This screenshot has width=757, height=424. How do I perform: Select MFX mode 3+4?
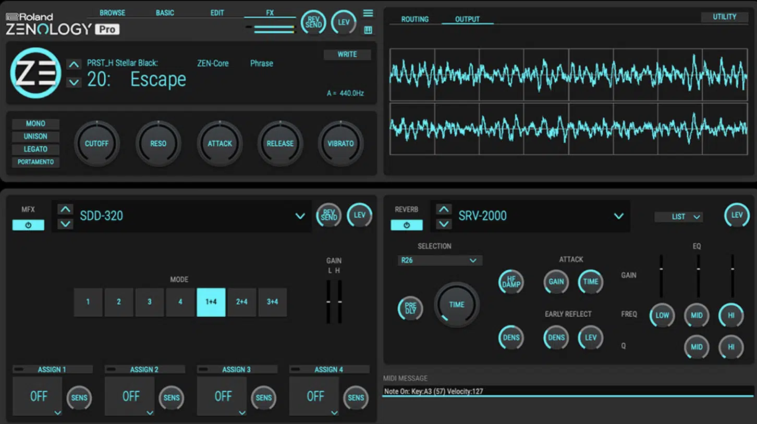(273, 302)
